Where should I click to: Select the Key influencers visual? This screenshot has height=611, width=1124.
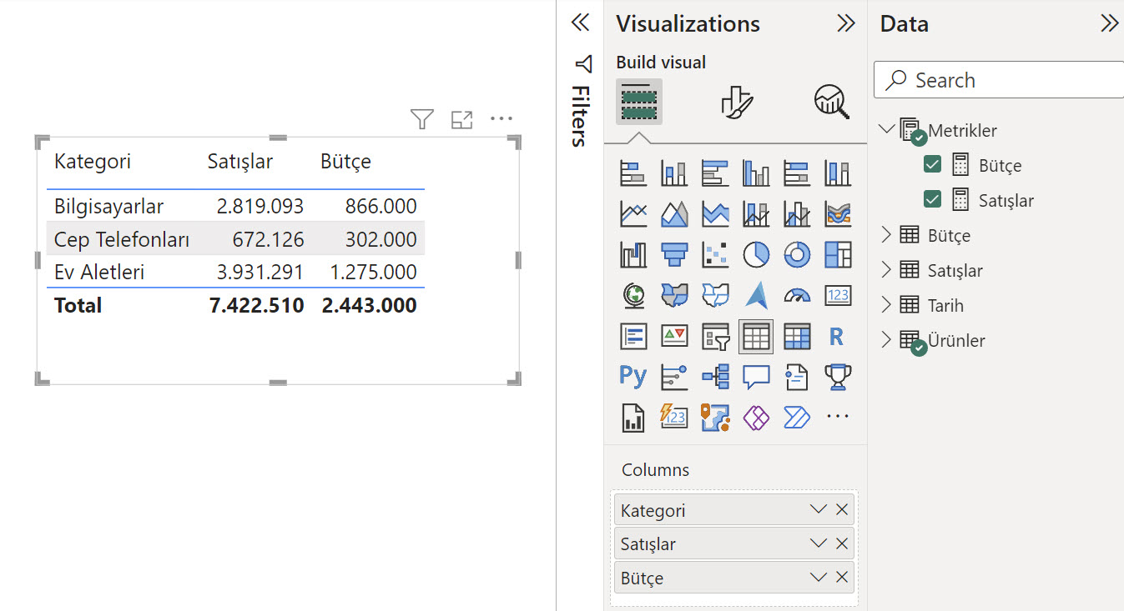pyautogui.click(x=674, y=377)
